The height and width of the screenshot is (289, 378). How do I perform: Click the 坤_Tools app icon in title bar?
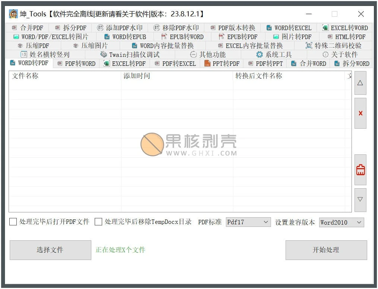click(x=13, y=14)
